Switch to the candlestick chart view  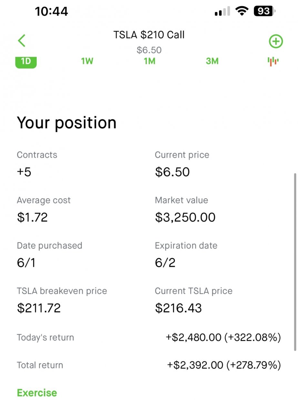[273, 61]
